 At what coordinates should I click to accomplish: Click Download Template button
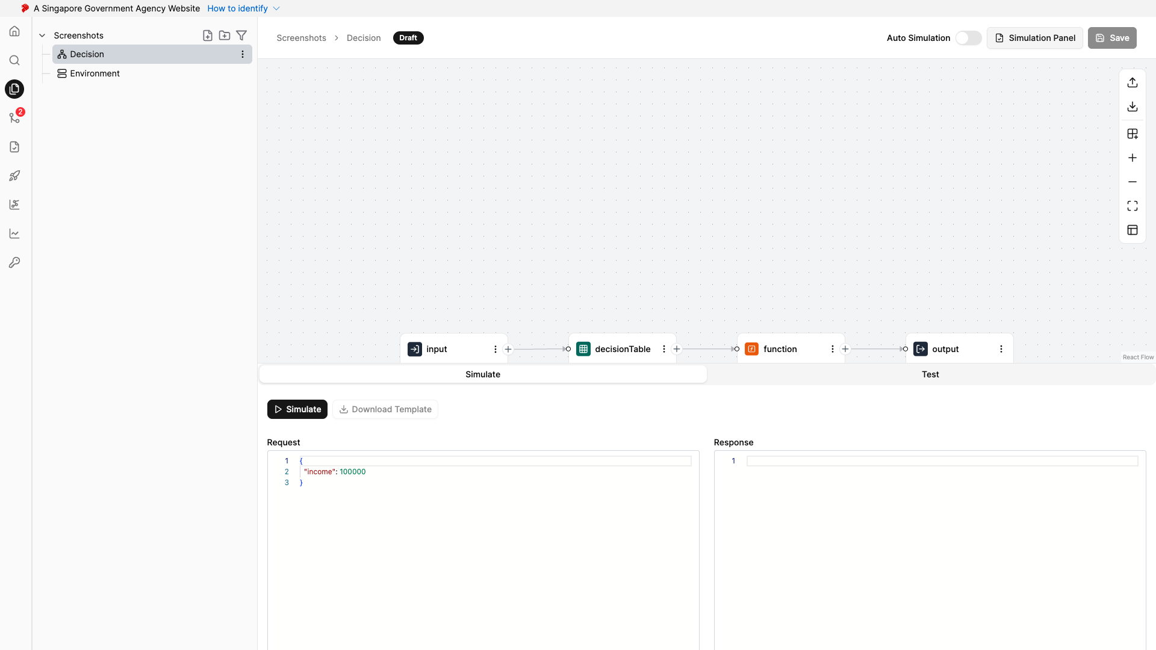point(385,409)
